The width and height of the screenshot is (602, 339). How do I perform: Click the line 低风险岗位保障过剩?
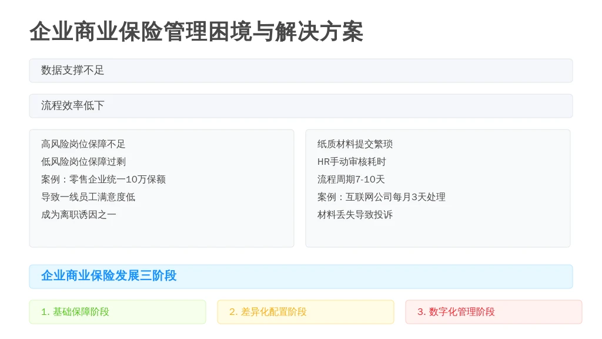pos(83,162)
